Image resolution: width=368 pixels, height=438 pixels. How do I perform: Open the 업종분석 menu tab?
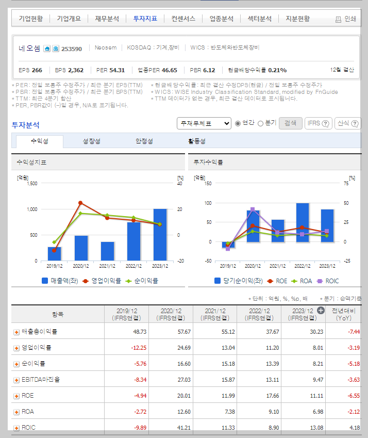coord(222,19)
